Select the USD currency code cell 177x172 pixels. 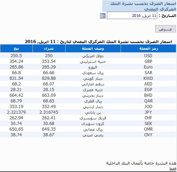[x=148, y=55]
